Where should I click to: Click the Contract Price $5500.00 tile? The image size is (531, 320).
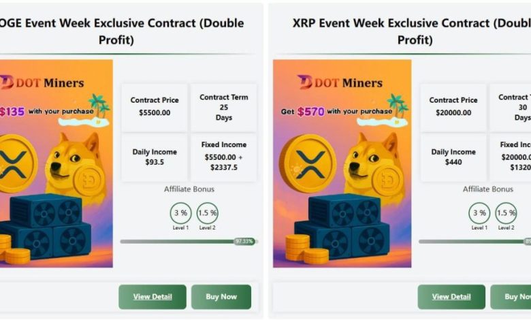click(155, 108)
